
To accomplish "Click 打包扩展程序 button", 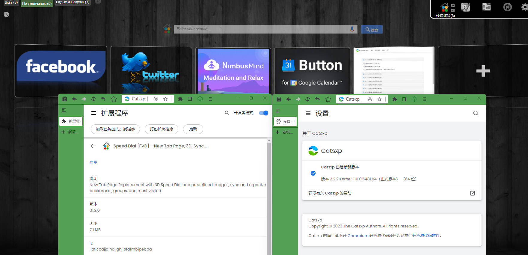I will tap(162, 129).
